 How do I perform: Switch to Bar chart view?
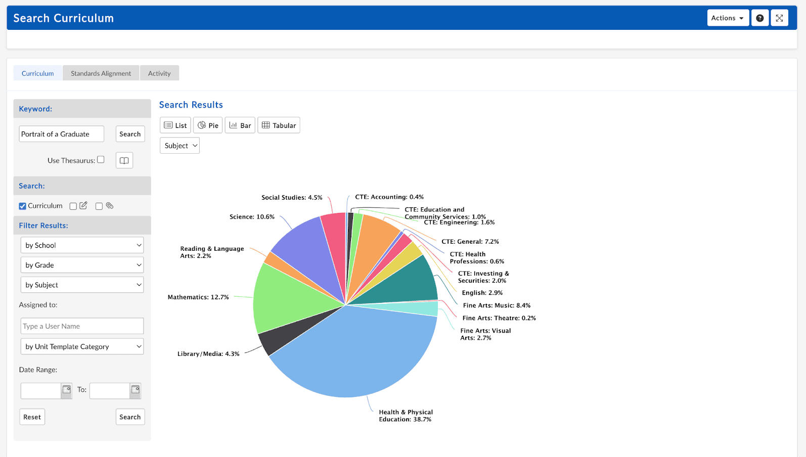pos(240,125)
